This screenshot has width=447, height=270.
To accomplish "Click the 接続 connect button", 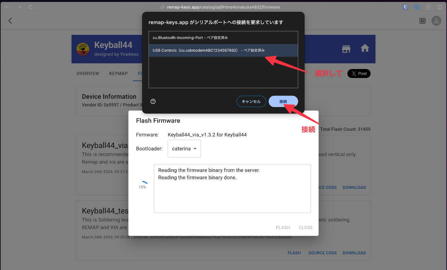I will 283,101.
